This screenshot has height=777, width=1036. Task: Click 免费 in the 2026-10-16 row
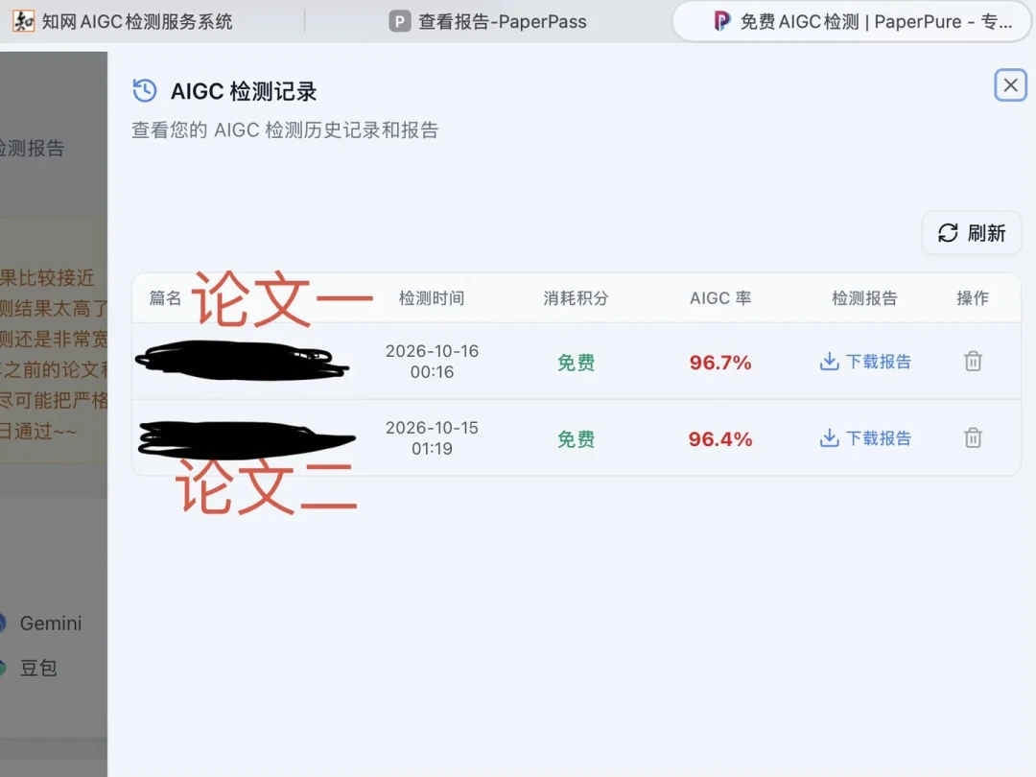coord(576,362)
